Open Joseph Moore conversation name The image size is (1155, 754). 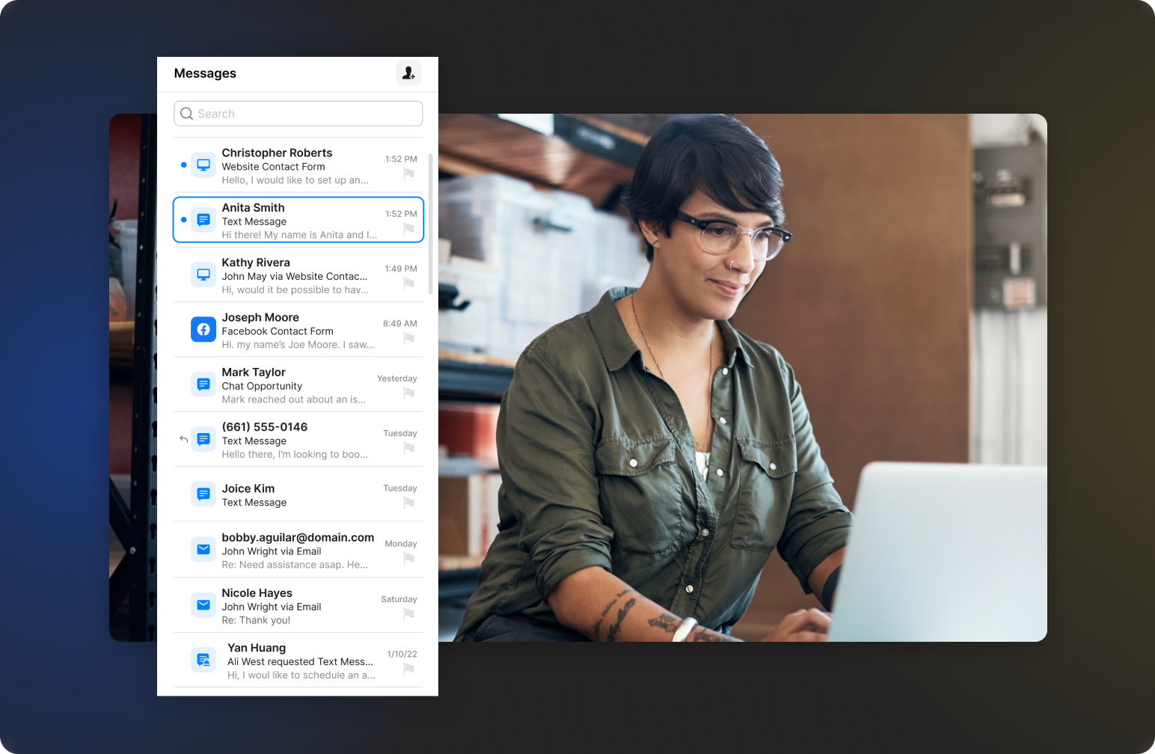(260, 317)
